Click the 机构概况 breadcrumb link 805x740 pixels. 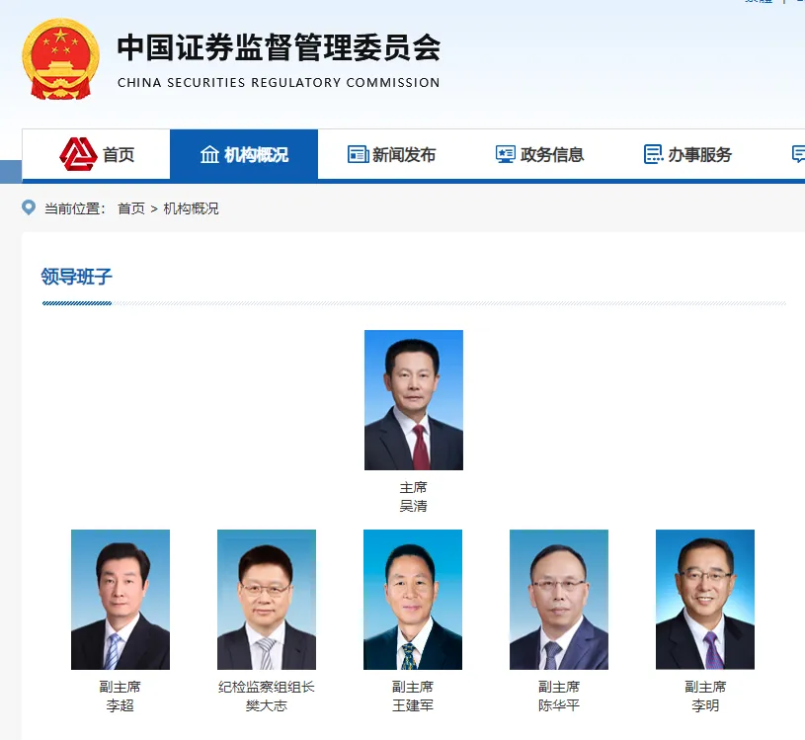(191, 208)
